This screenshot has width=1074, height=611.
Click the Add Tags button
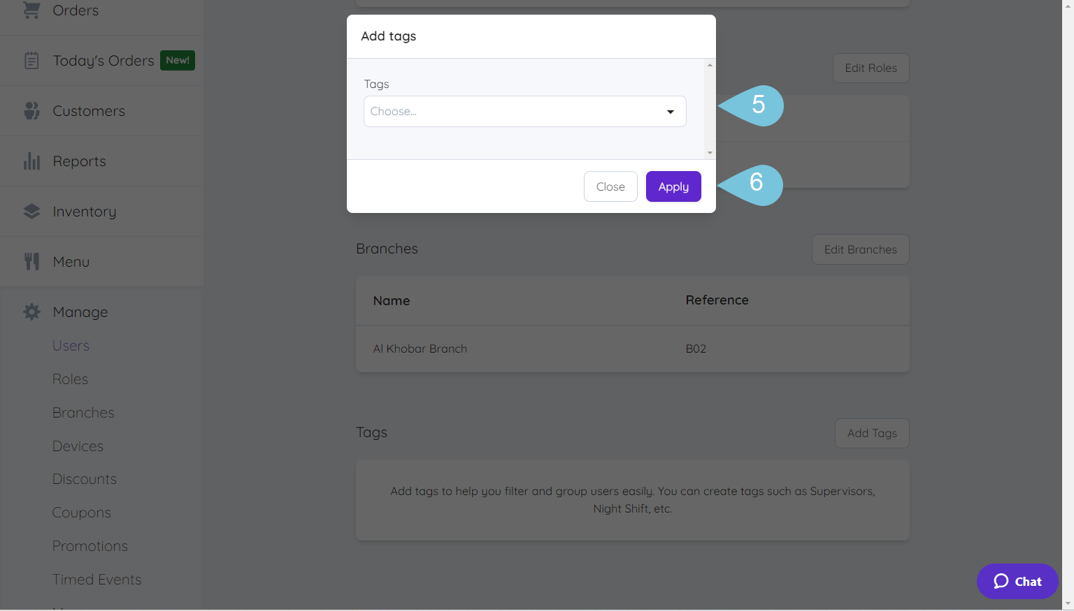coord(871,433)
